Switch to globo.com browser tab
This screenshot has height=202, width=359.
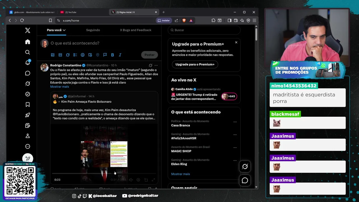click(32, 12)
